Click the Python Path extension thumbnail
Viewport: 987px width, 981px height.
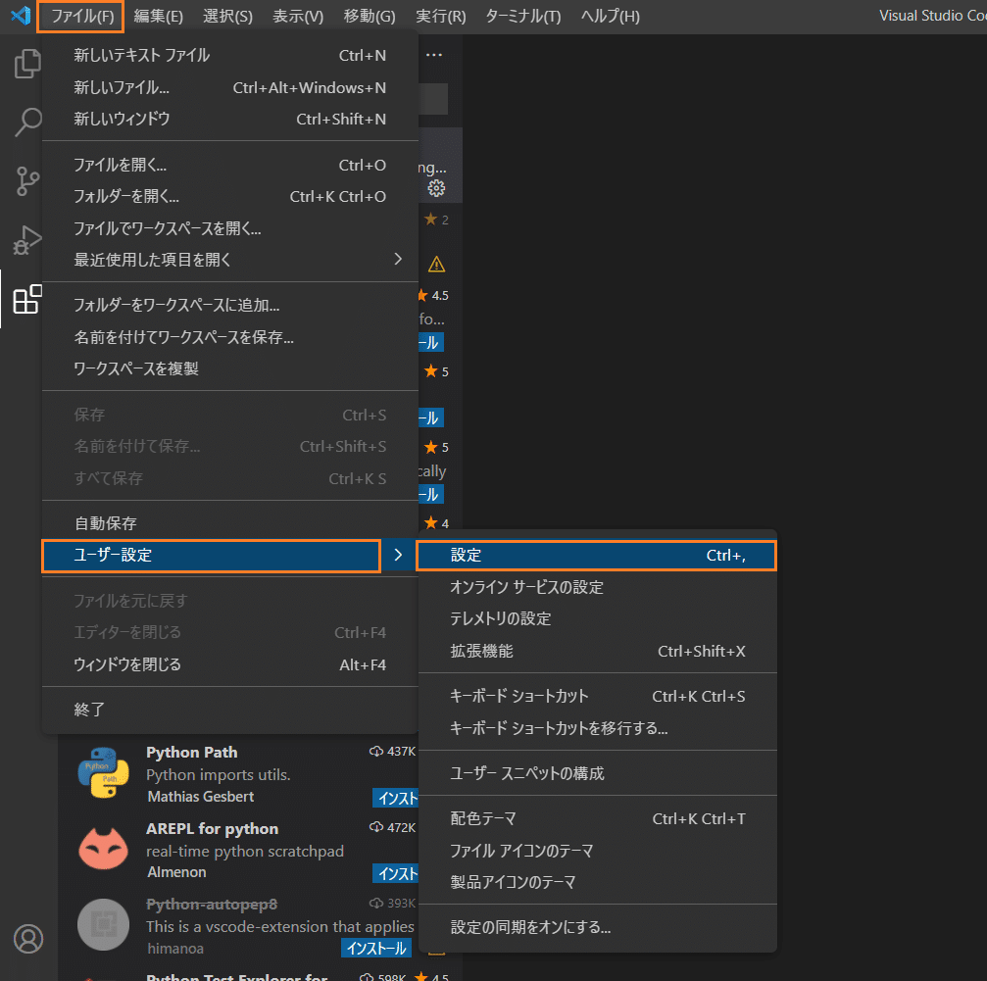point(103,772)
